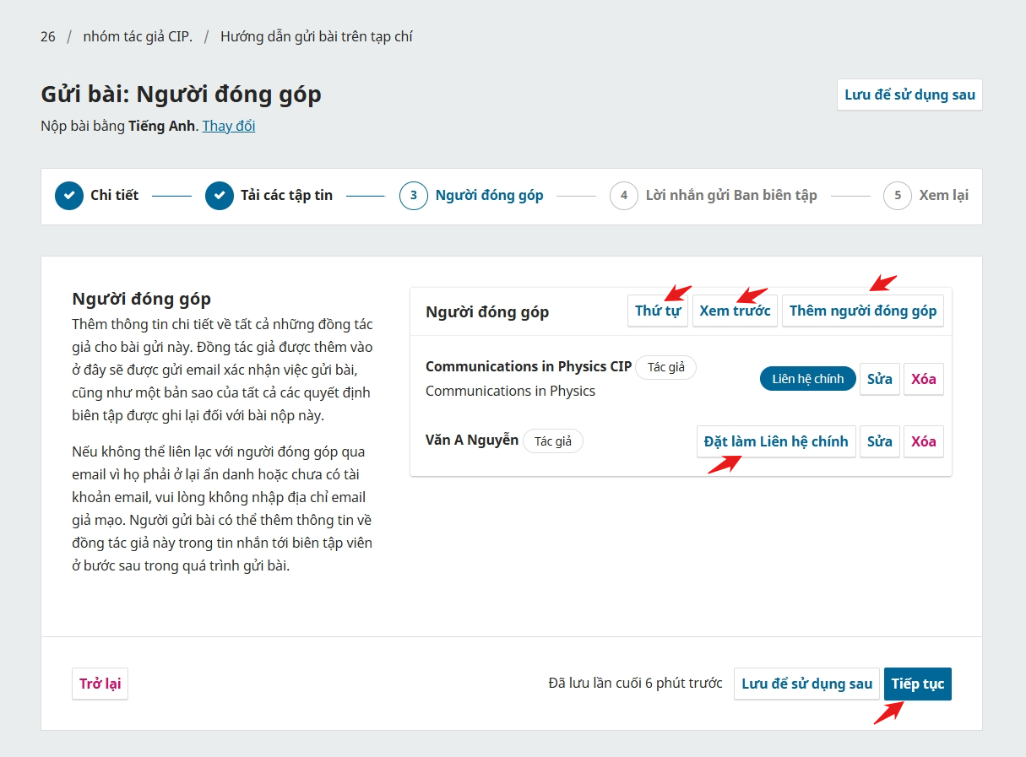This screenshot has height=757, width=1026.
Task: Click the breadcrumb item 26
Action: 48,36
